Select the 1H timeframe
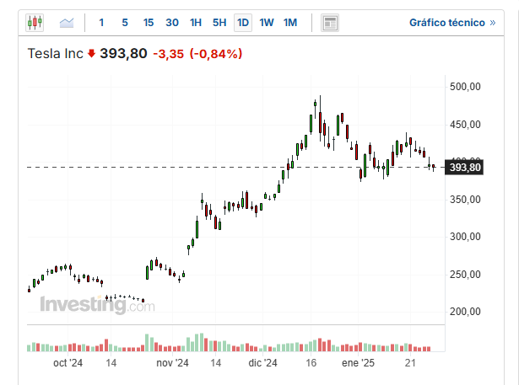The width and height of the screenshot is (519, 385). click(x=196, y=22)
